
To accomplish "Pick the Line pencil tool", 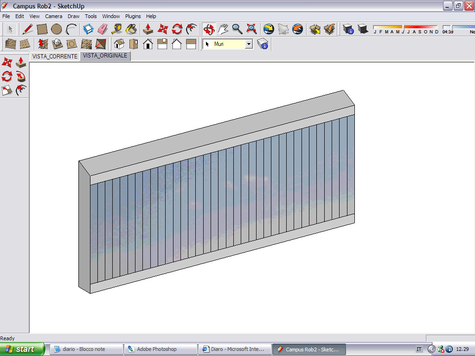I will [x=27, y=29].
